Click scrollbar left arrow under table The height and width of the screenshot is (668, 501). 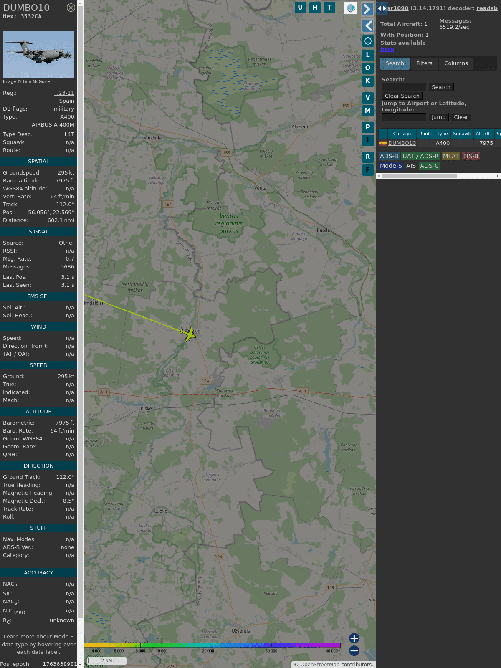(379, 176)
